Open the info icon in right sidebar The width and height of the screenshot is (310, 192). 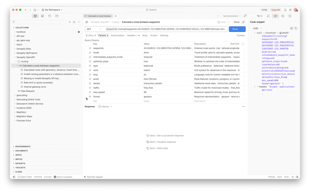(x=290, y=16)
